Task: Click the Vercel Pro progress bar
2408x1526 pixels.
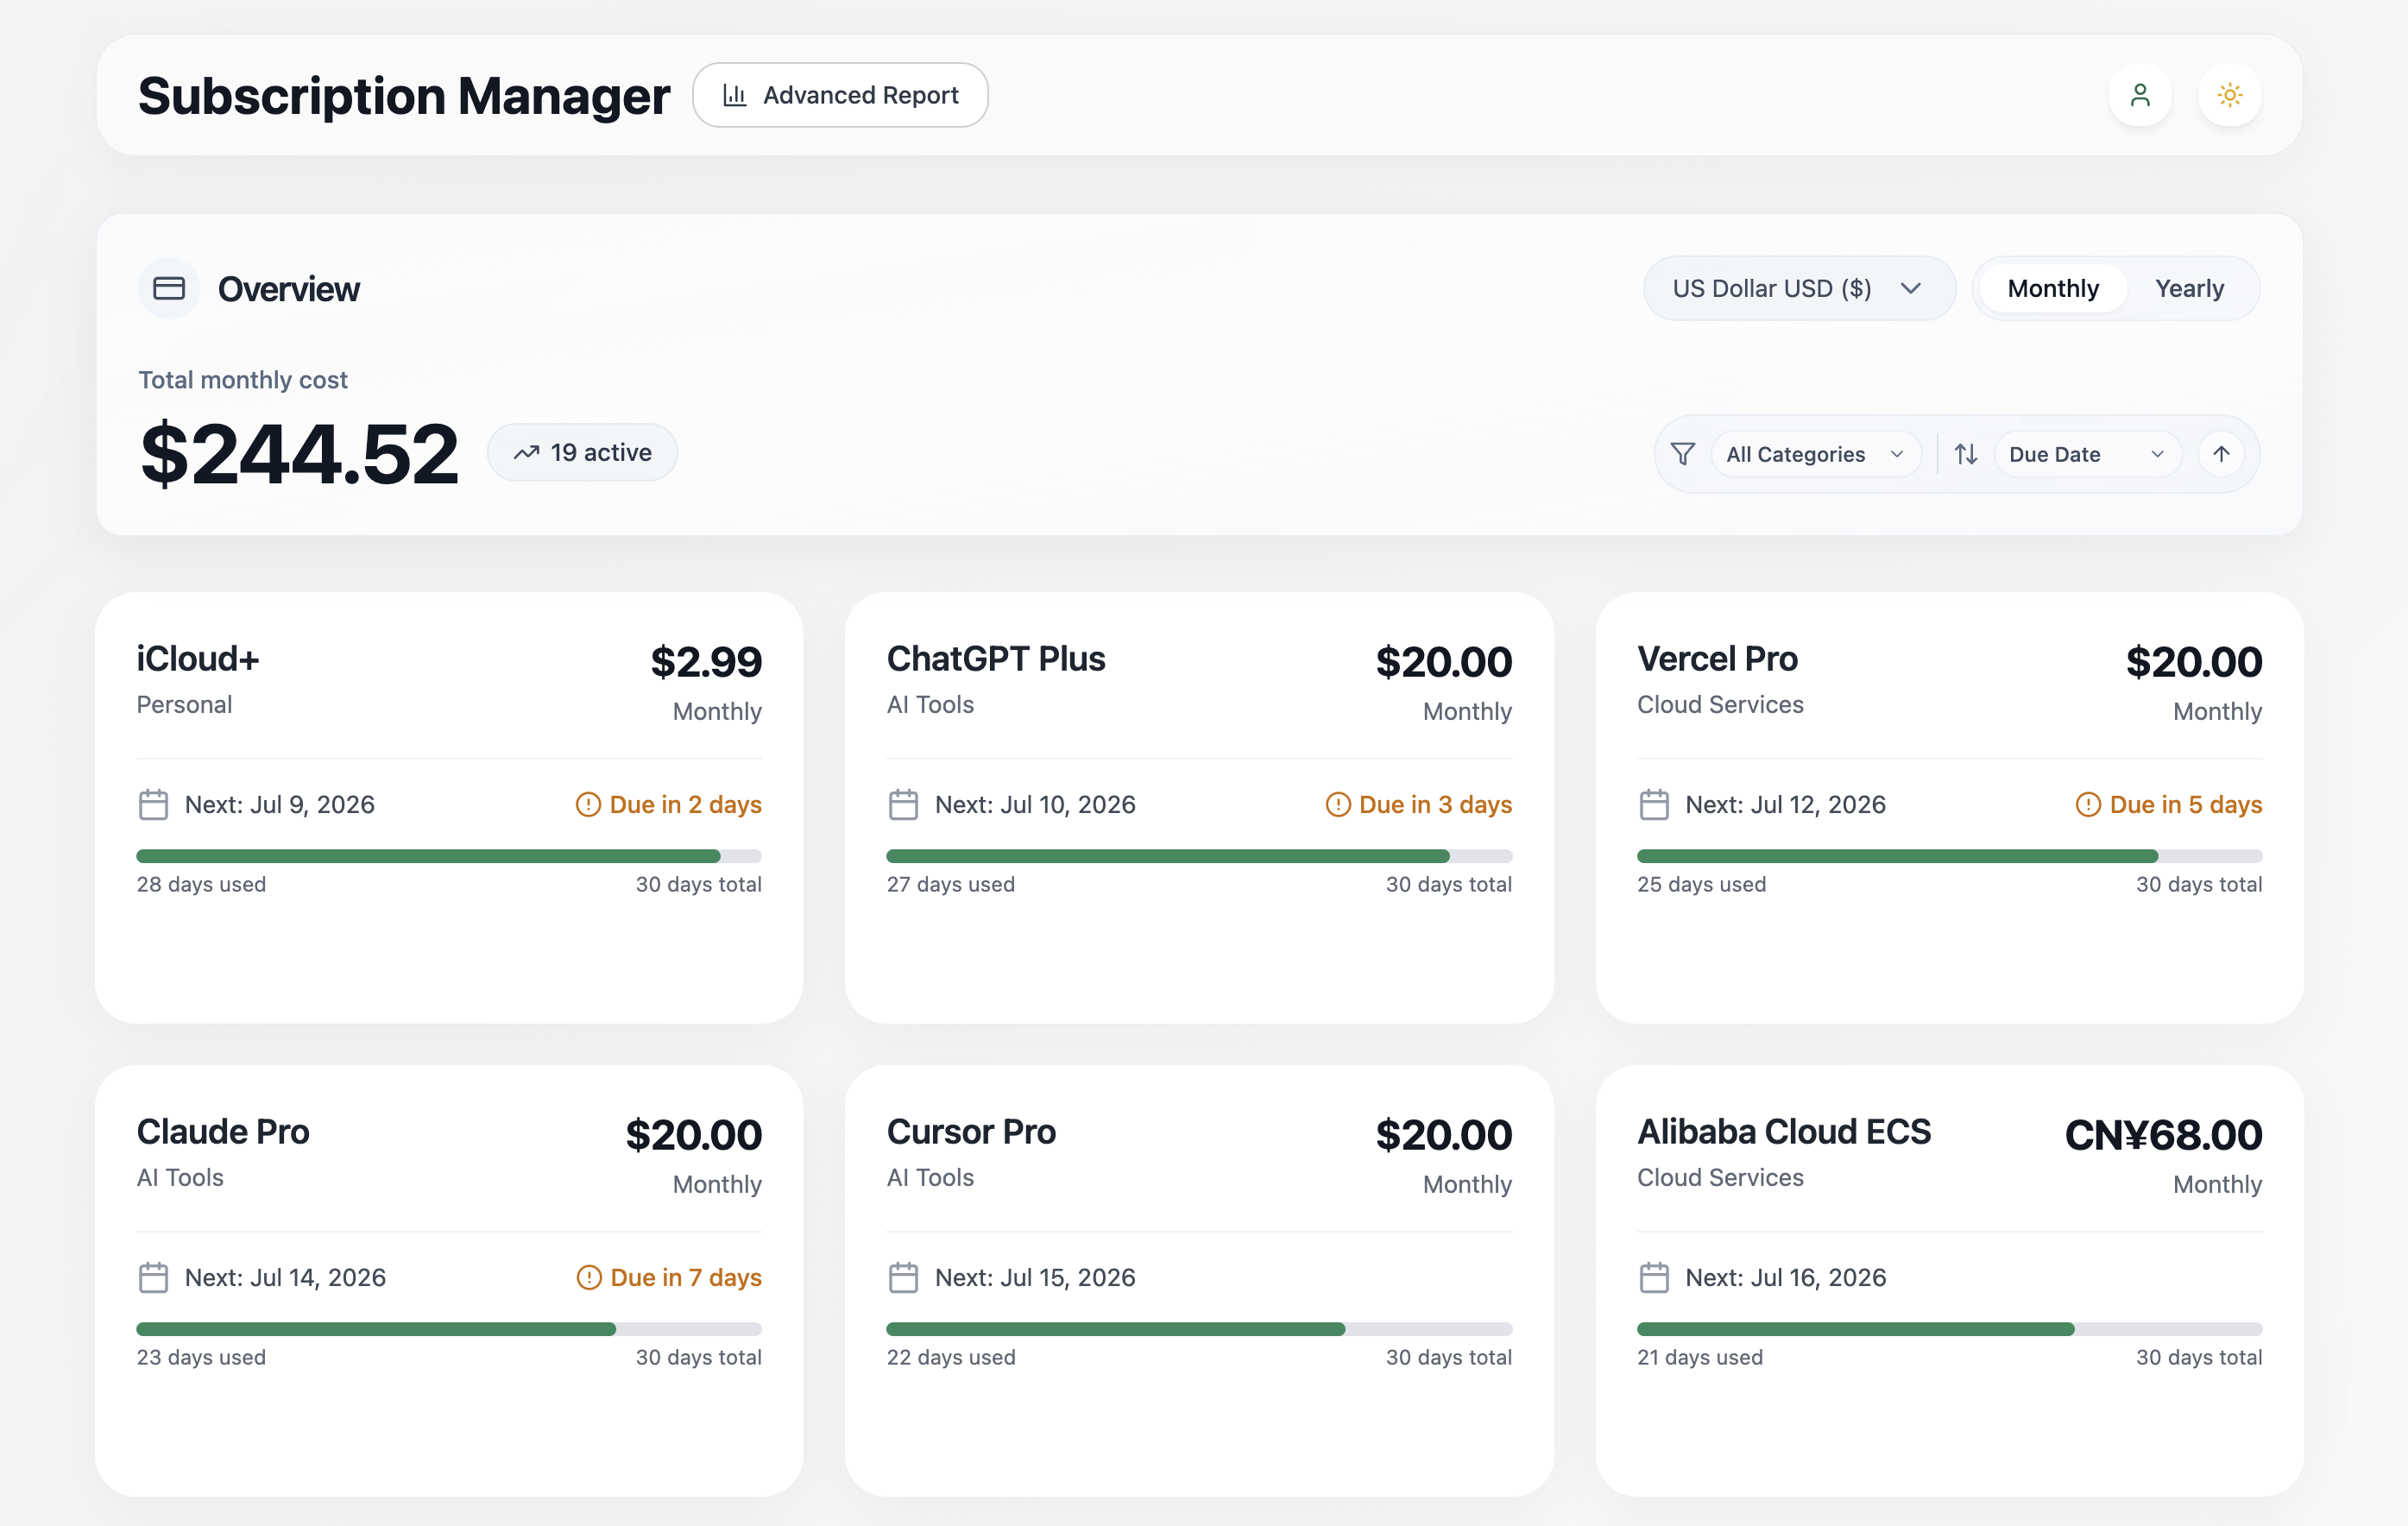Action: pyautogui.click(x=1949, y=856)
